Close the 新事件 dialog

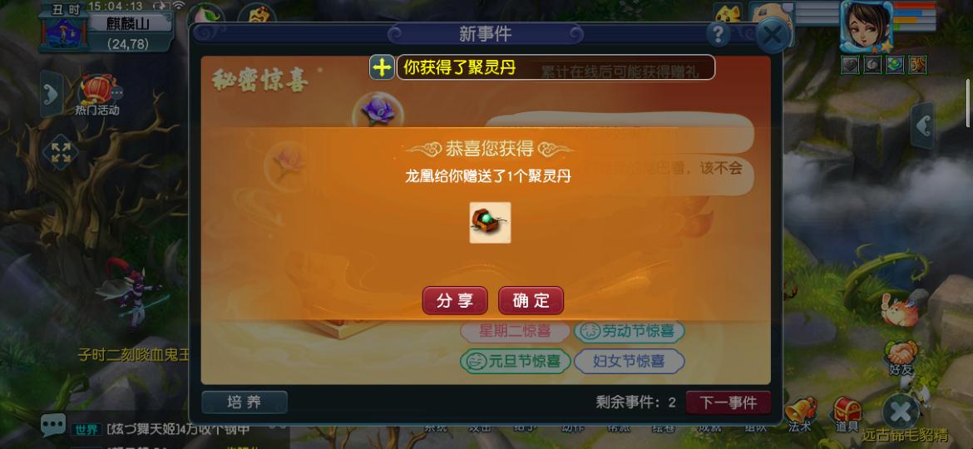[772, 36]
